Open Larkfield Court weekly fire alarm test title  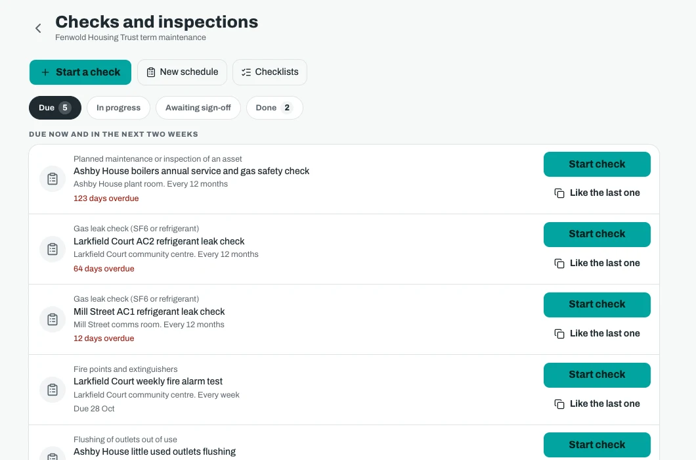point(148,381)
